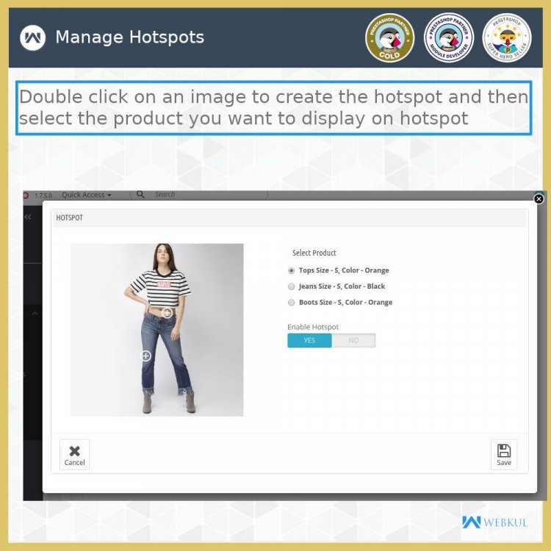Select the Jeans Size - S, Color - Black radio
Image resolution: width=551 pixels, height=551 pixels.
click(x=292, y=287)
